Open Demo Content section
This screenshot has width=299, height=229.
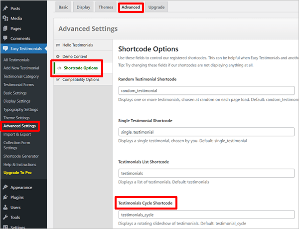[x=83, y=56]
